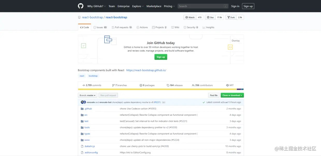Open the types folder icon
The width and height of the screenshot is (321, 156).
pyautogui.click(x=82, y=134)
